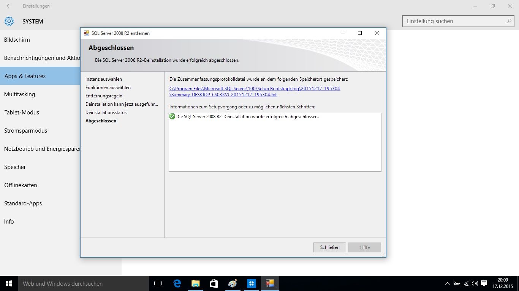Open Tablet-Modus settings page
This screenshot has width=519, height=291.
coord(40,113)
